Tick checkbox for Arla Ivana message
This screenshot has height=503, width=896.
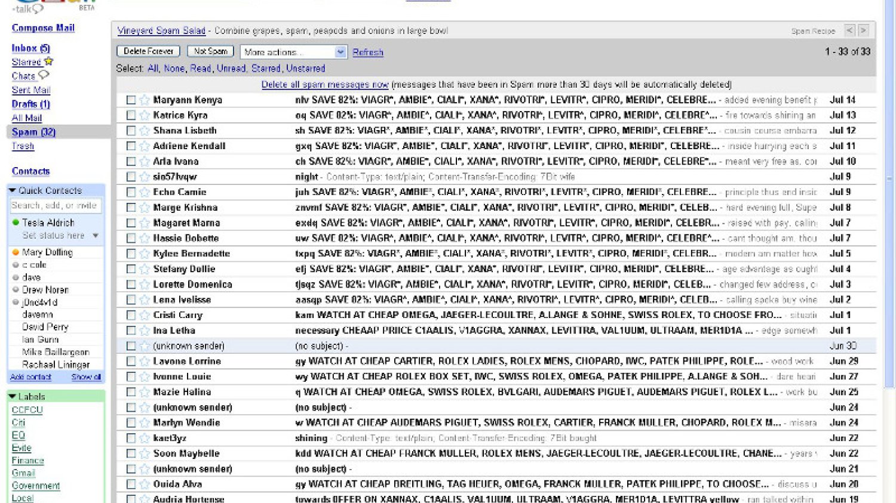[x=131, y=162]
